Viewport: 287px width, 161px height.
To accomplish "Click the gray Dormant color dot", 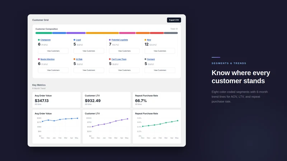I will point(145,59).
